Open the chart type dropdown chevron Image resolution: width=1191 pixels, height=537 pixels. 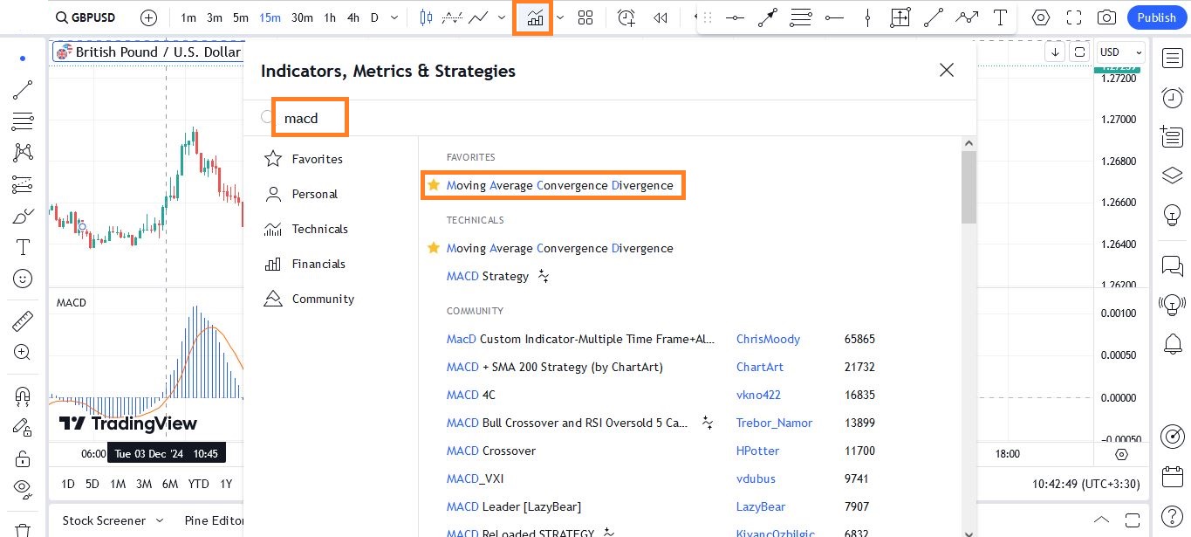click(x=502, y=17)
